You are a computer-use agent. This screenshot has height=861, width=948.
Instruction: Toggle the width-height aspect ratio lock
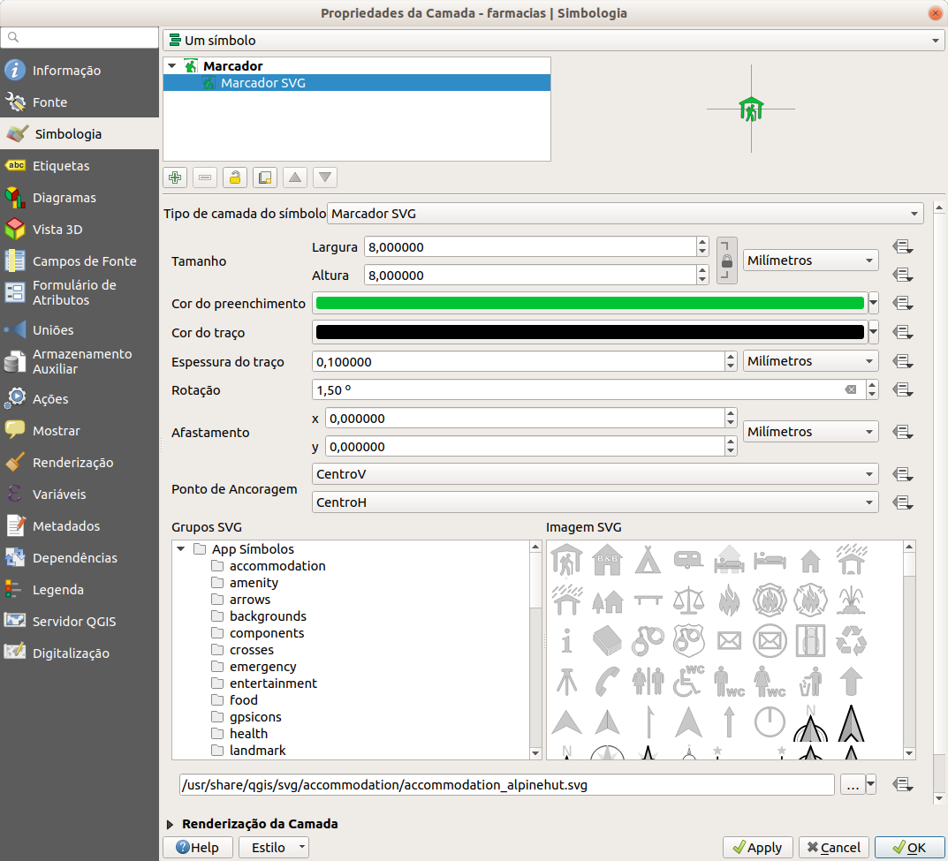point(726,261)
